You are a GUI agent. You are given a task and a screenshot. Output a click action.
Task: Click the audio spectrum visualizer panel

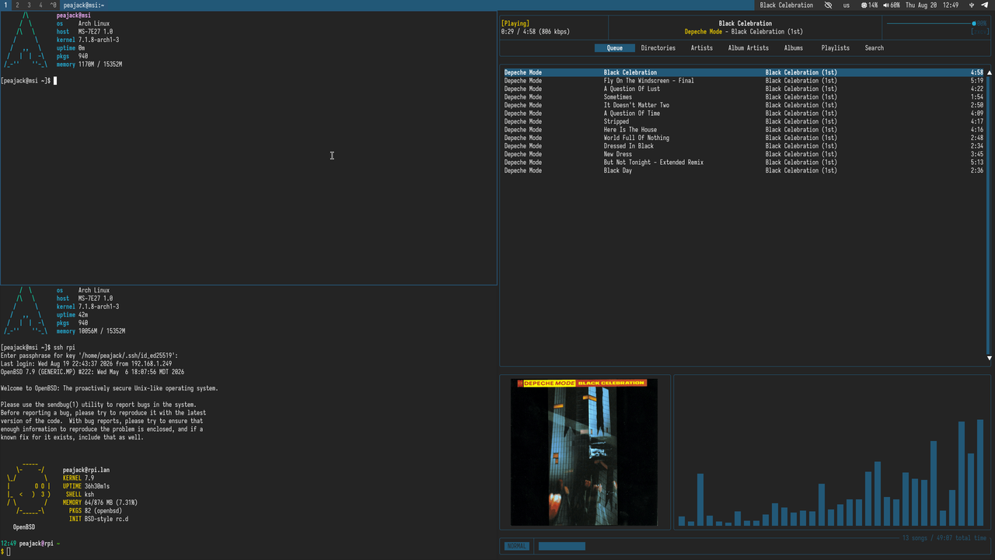832,452
